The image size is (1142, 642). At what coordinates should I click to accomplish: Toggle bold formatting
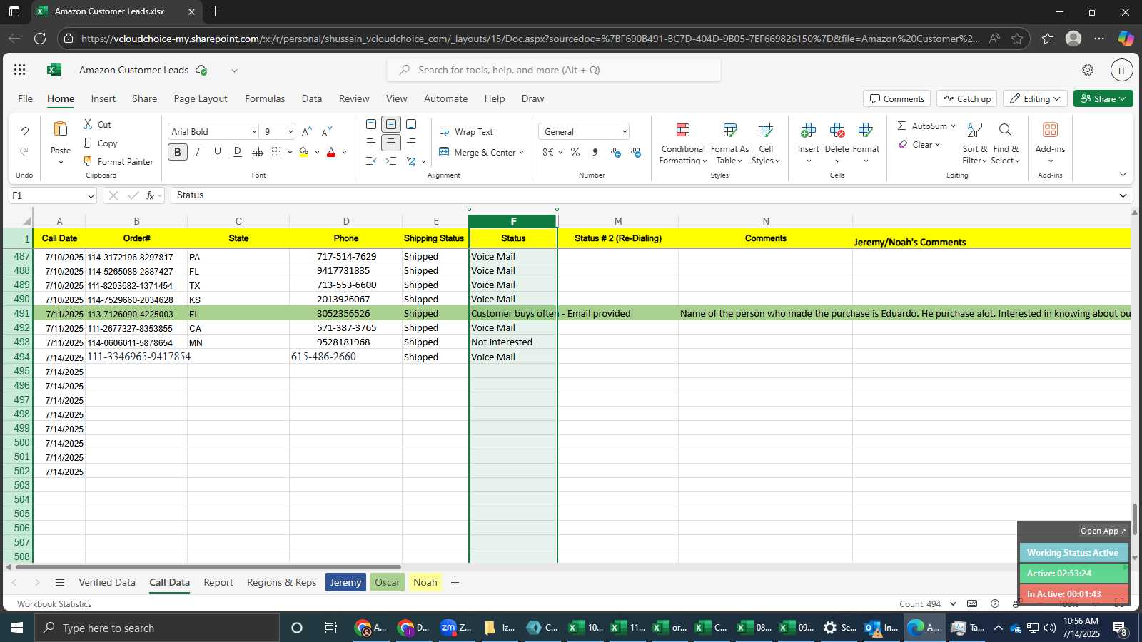pos(178,152)
